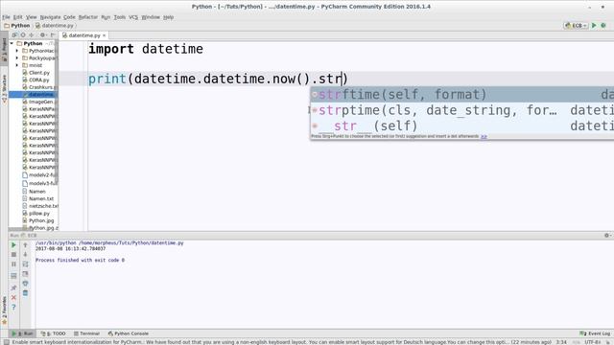Clear console output with the trash icon
The width and height of the screenshot is (614, 345).
click(26, 293)
